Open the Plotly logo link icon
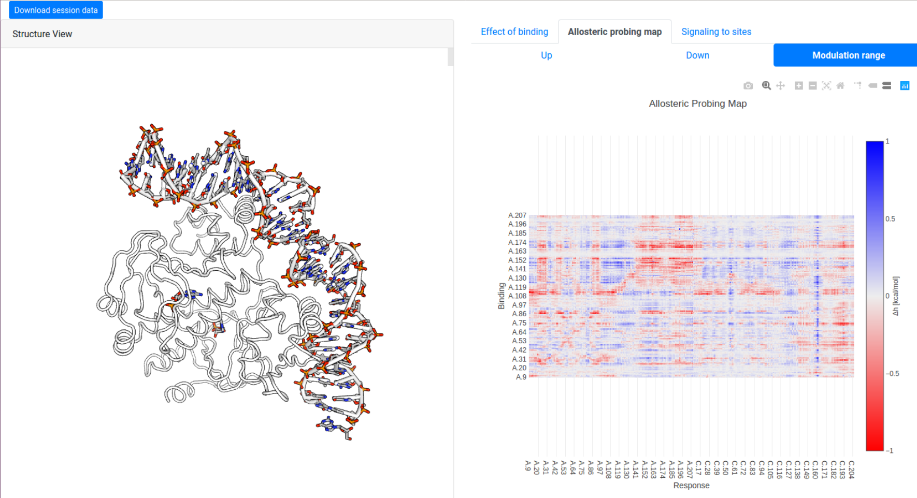This screenshot has width=917, height=498. click(905, 86)
